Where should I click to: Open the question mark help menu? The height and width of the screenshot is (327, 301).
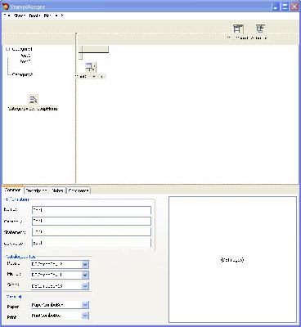[x=62, y=16]
